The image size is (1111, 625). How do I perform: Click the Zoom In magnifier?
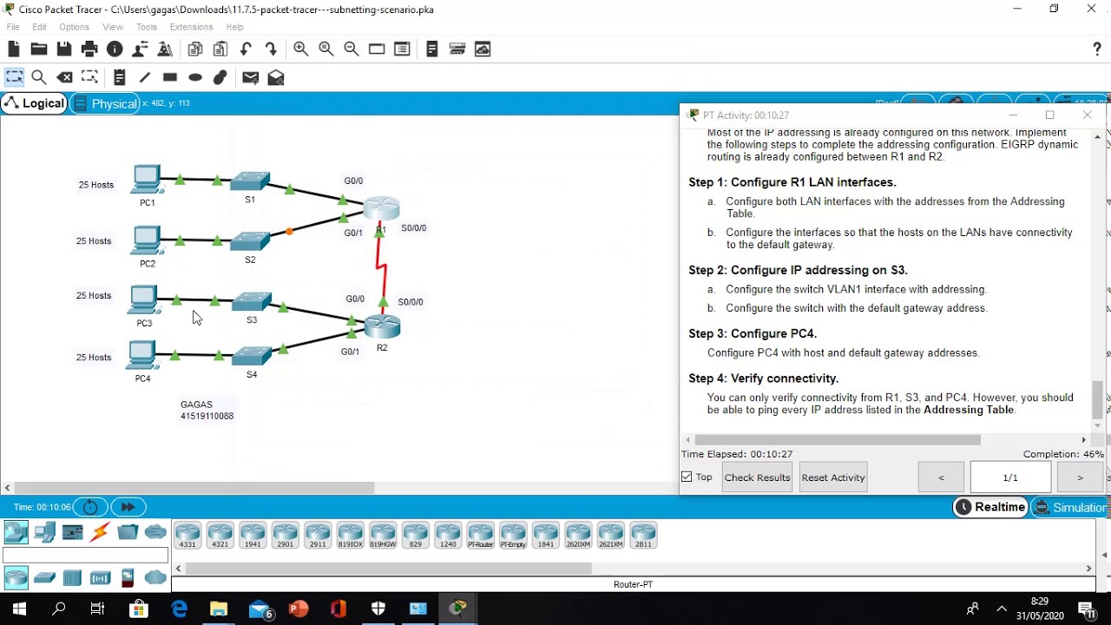(x=301, y=49)
